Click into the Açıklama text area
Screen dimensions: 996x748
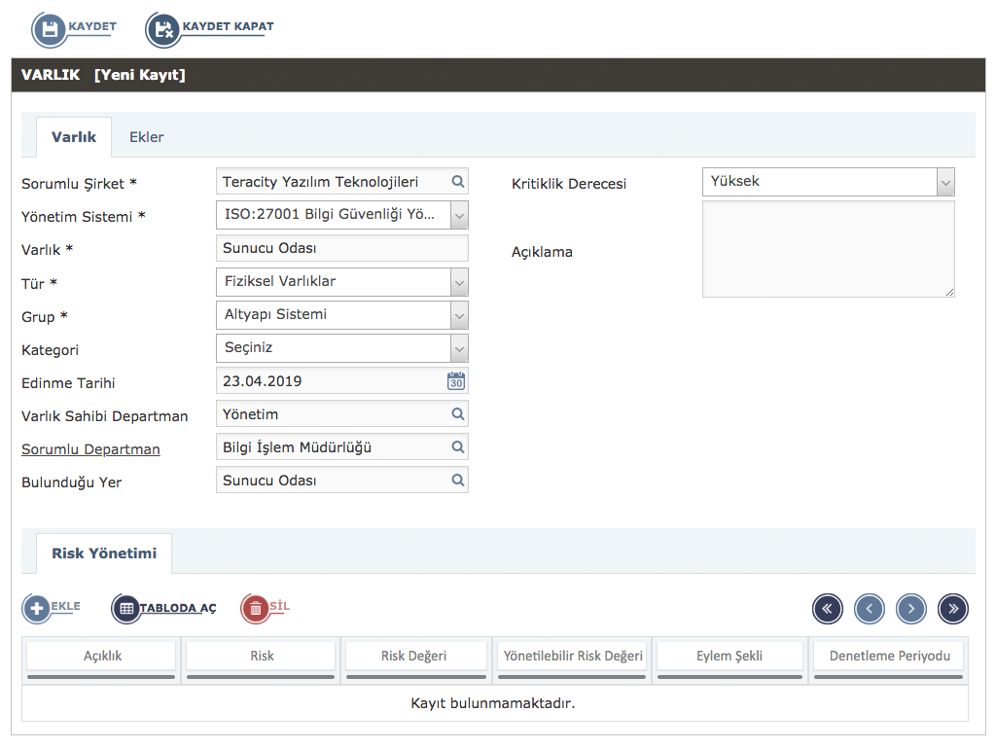tap(828, 249)
